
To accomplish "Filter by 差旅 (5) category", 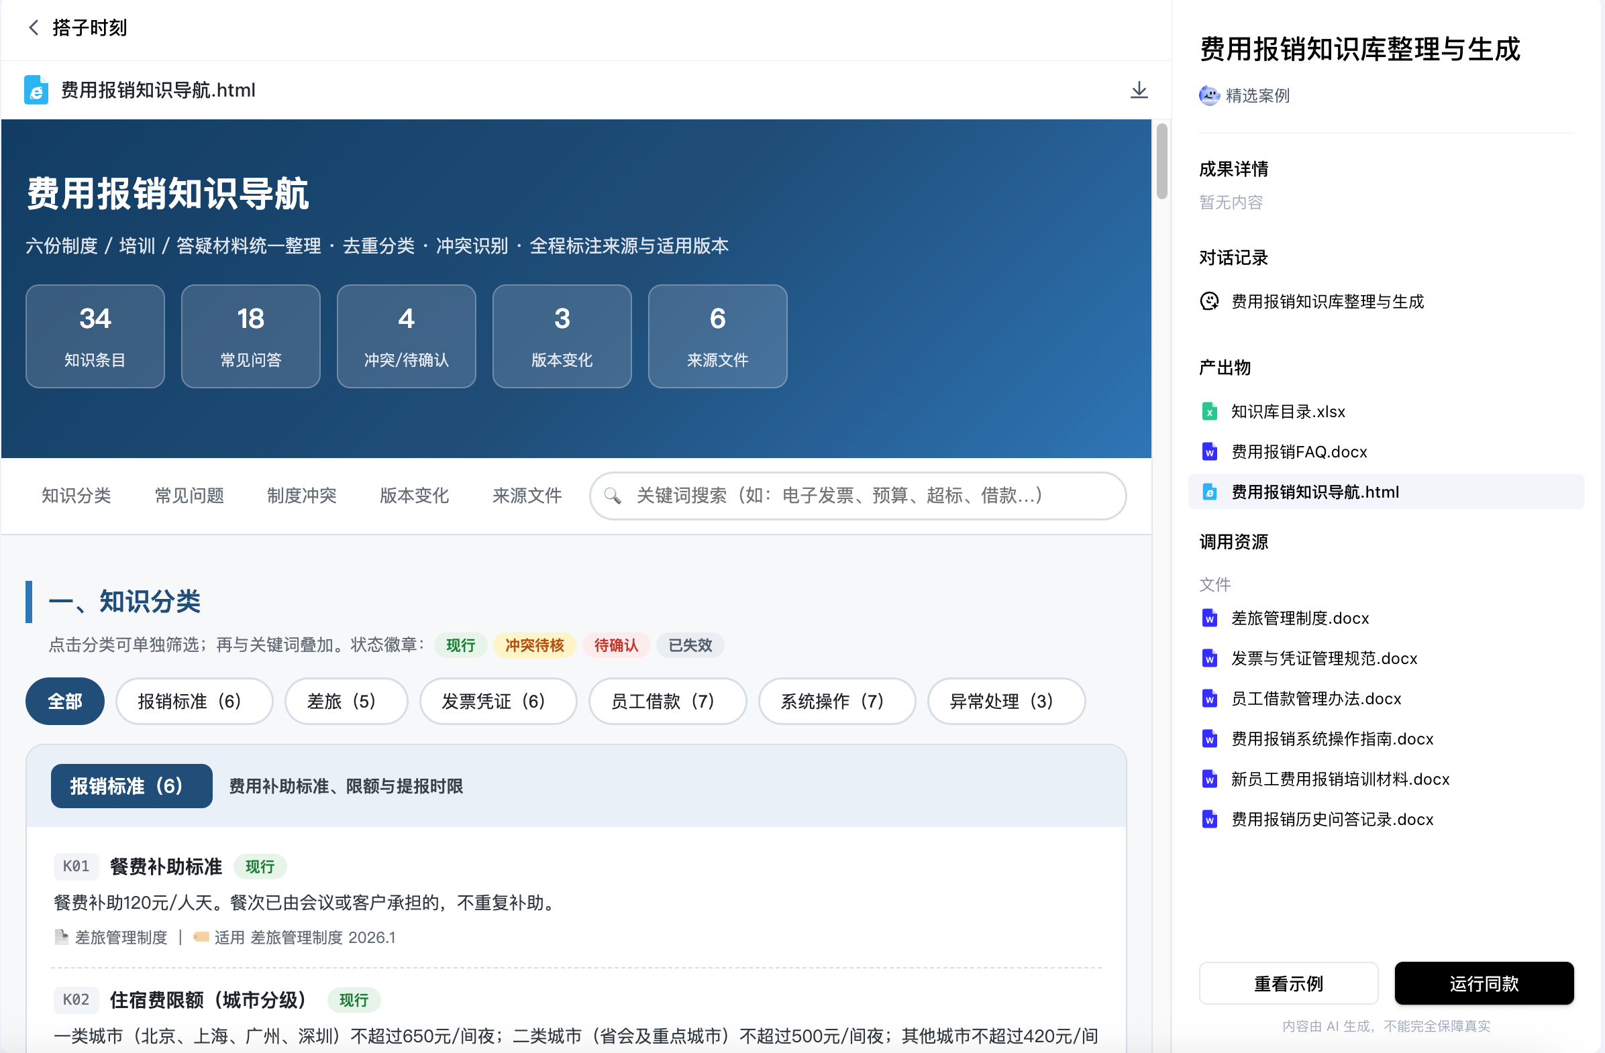I will pyautogui.click(x=346, y=701).
